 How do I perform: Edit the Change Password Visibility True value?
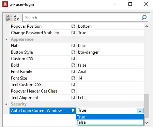(110, 33)
